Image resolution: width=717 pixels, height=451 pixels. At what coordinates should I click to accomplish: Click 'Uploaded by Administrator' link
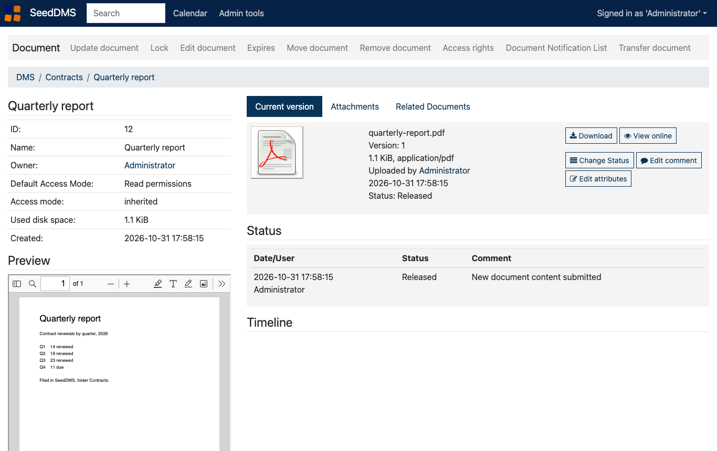(445, 170)
